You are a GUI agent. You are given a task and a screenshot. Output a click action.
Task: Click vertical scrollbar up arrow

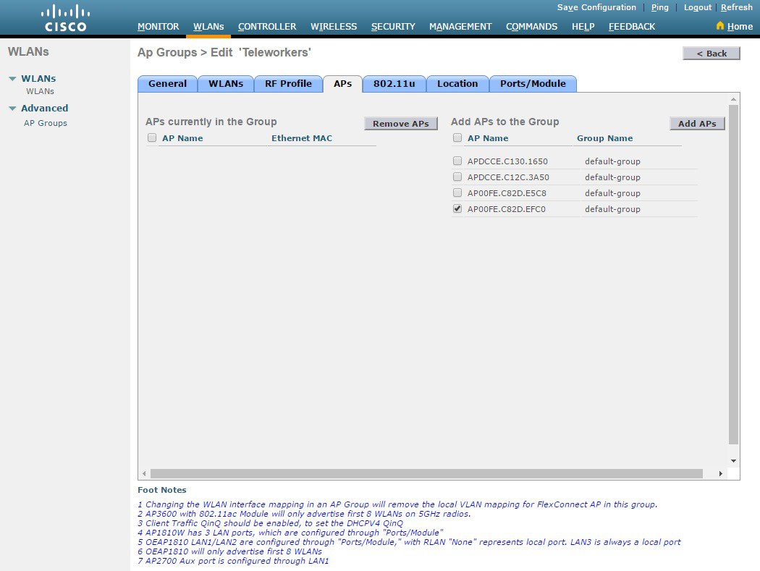(x=734, y=99)
